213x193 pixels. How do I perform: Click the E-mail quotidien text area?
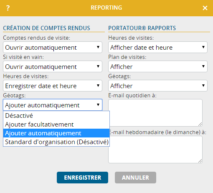pyautogui.click(x=155, y=113)
